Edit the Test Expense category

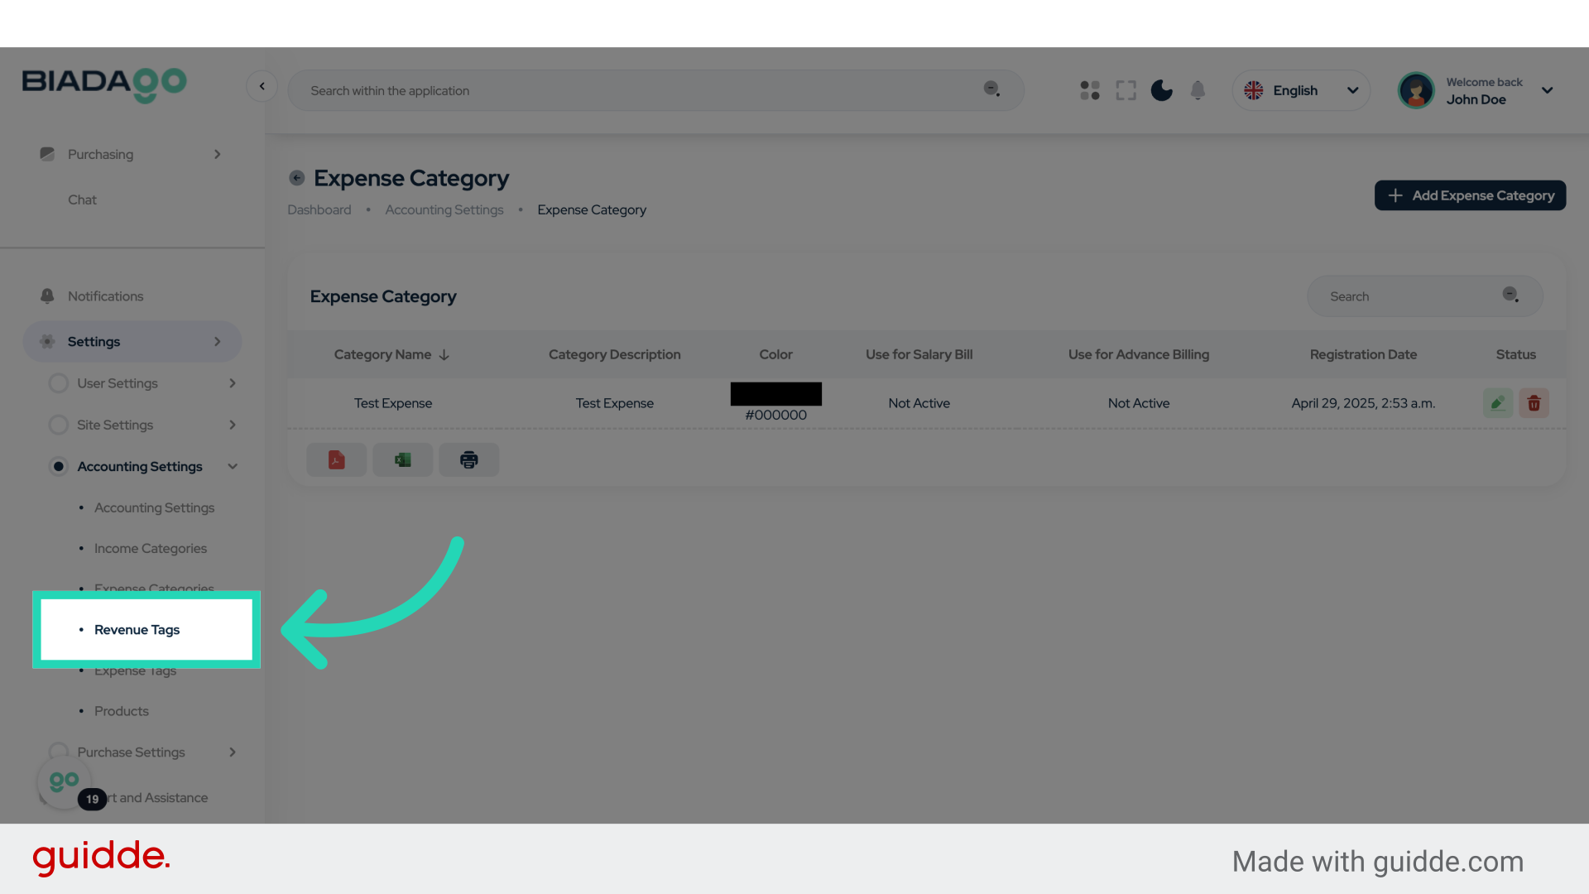pos(1497,403)
